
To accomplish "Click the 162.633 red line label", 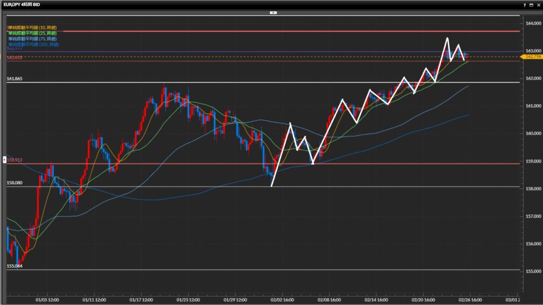I will 14,57.
